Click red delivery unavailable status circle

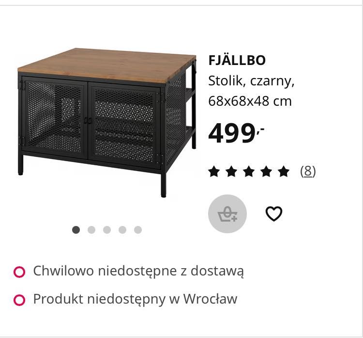tap(19, 272)
